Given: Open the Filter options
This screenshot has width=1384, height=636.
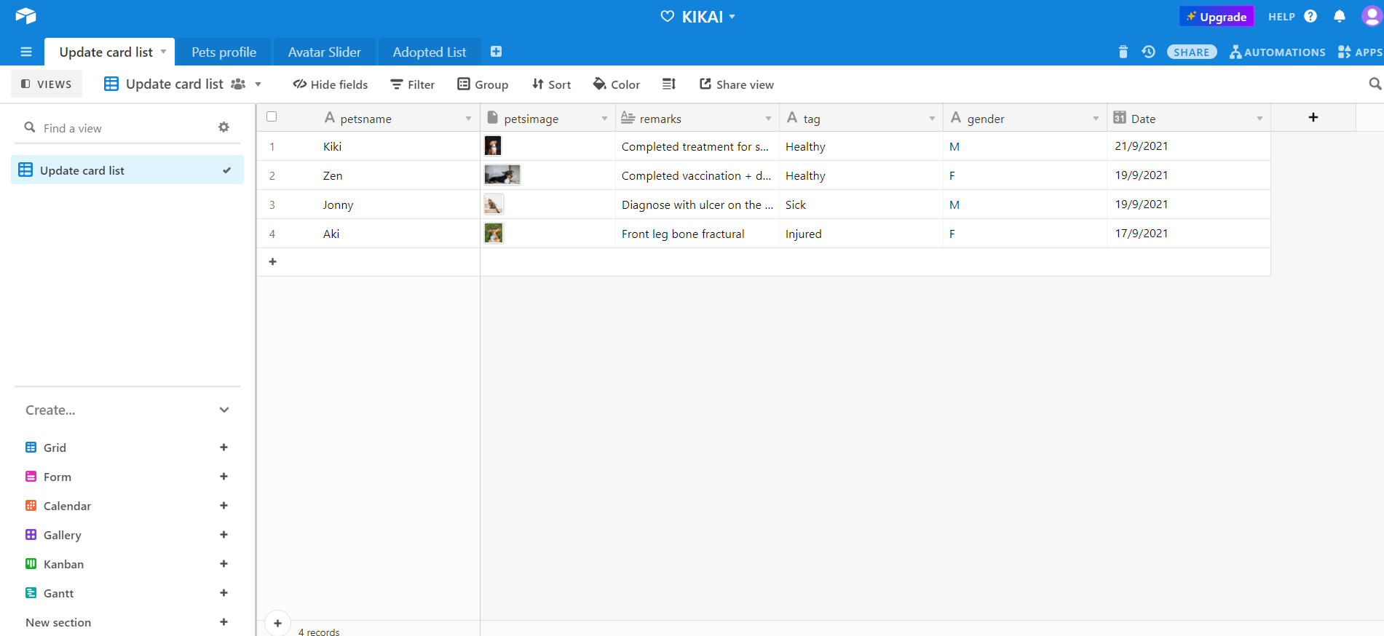Looking at the screenshot, I should pos(413,84).
